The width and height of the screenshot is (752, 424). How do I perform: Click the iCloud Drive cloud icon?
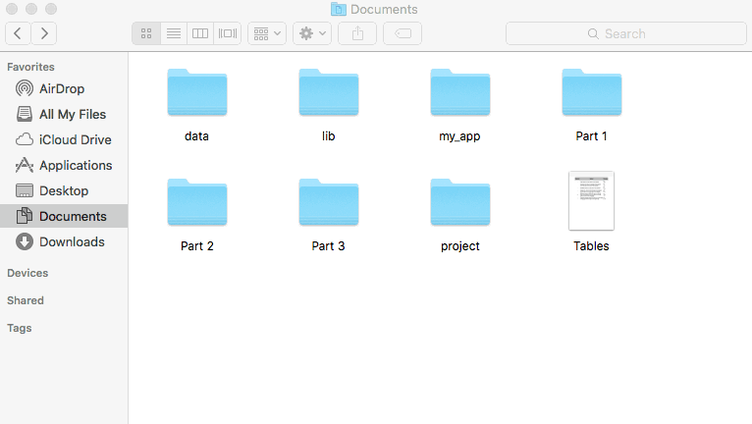(x=25, y=139)
